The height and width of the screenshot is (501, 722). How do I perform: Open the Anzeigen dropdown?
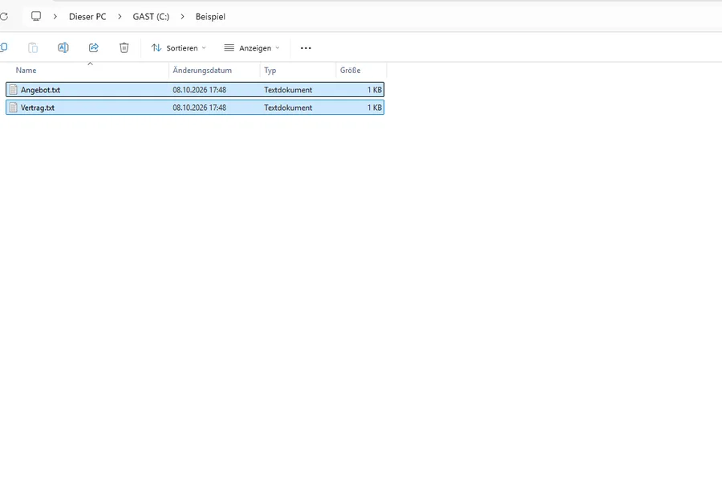[252, 48]
